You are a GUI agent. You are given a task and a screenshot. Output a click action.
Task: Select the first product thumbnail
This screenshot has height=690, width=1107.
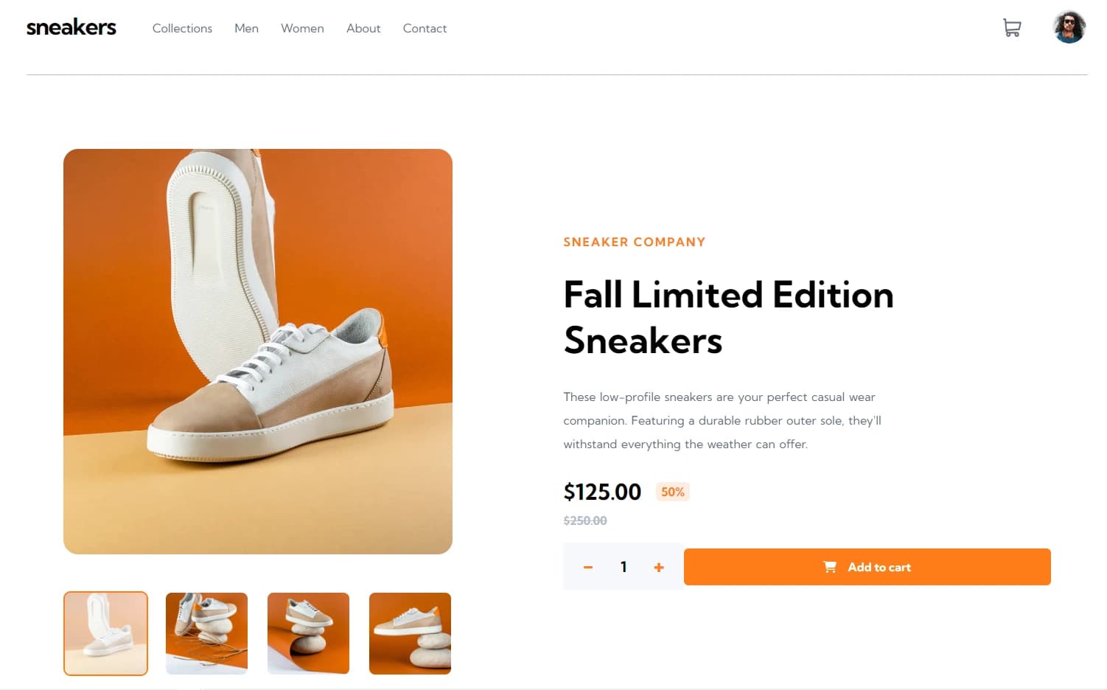105,633
